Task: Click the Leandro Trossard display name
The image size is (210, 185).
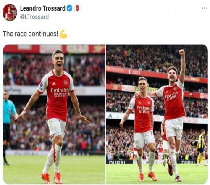Action: click(43, 8)
